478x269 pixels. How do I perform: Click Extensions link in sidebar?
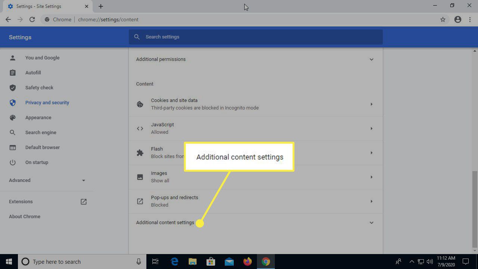[x=21, y=202]
